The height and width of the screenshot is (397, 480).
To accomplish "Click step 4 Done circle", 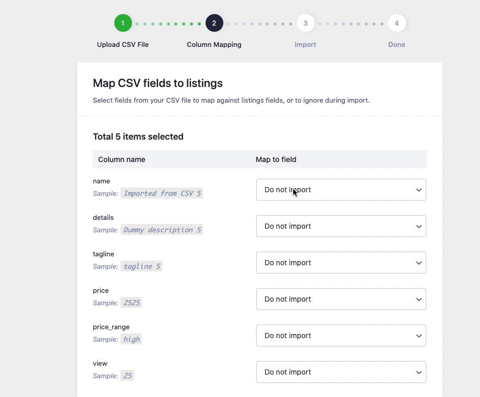I will pyautogui.click(x=397, y=23).
